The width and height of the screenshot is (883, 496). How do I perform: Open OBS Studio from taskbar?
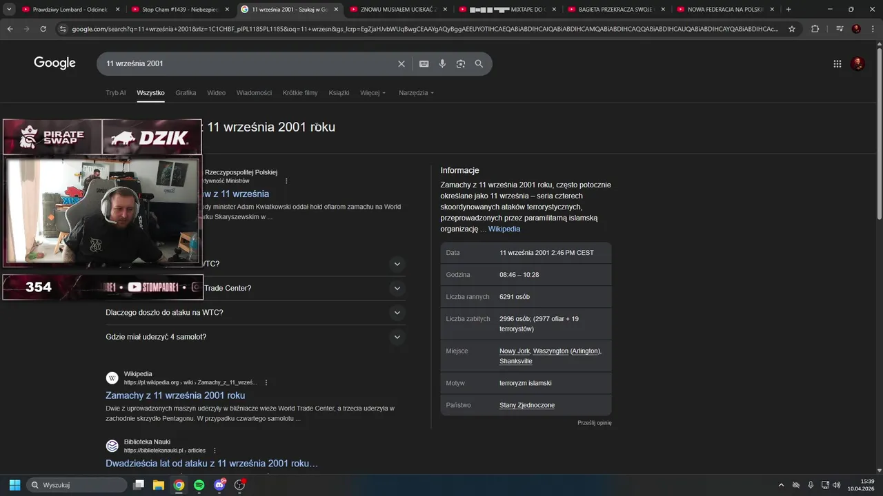(x=239, y=485)
